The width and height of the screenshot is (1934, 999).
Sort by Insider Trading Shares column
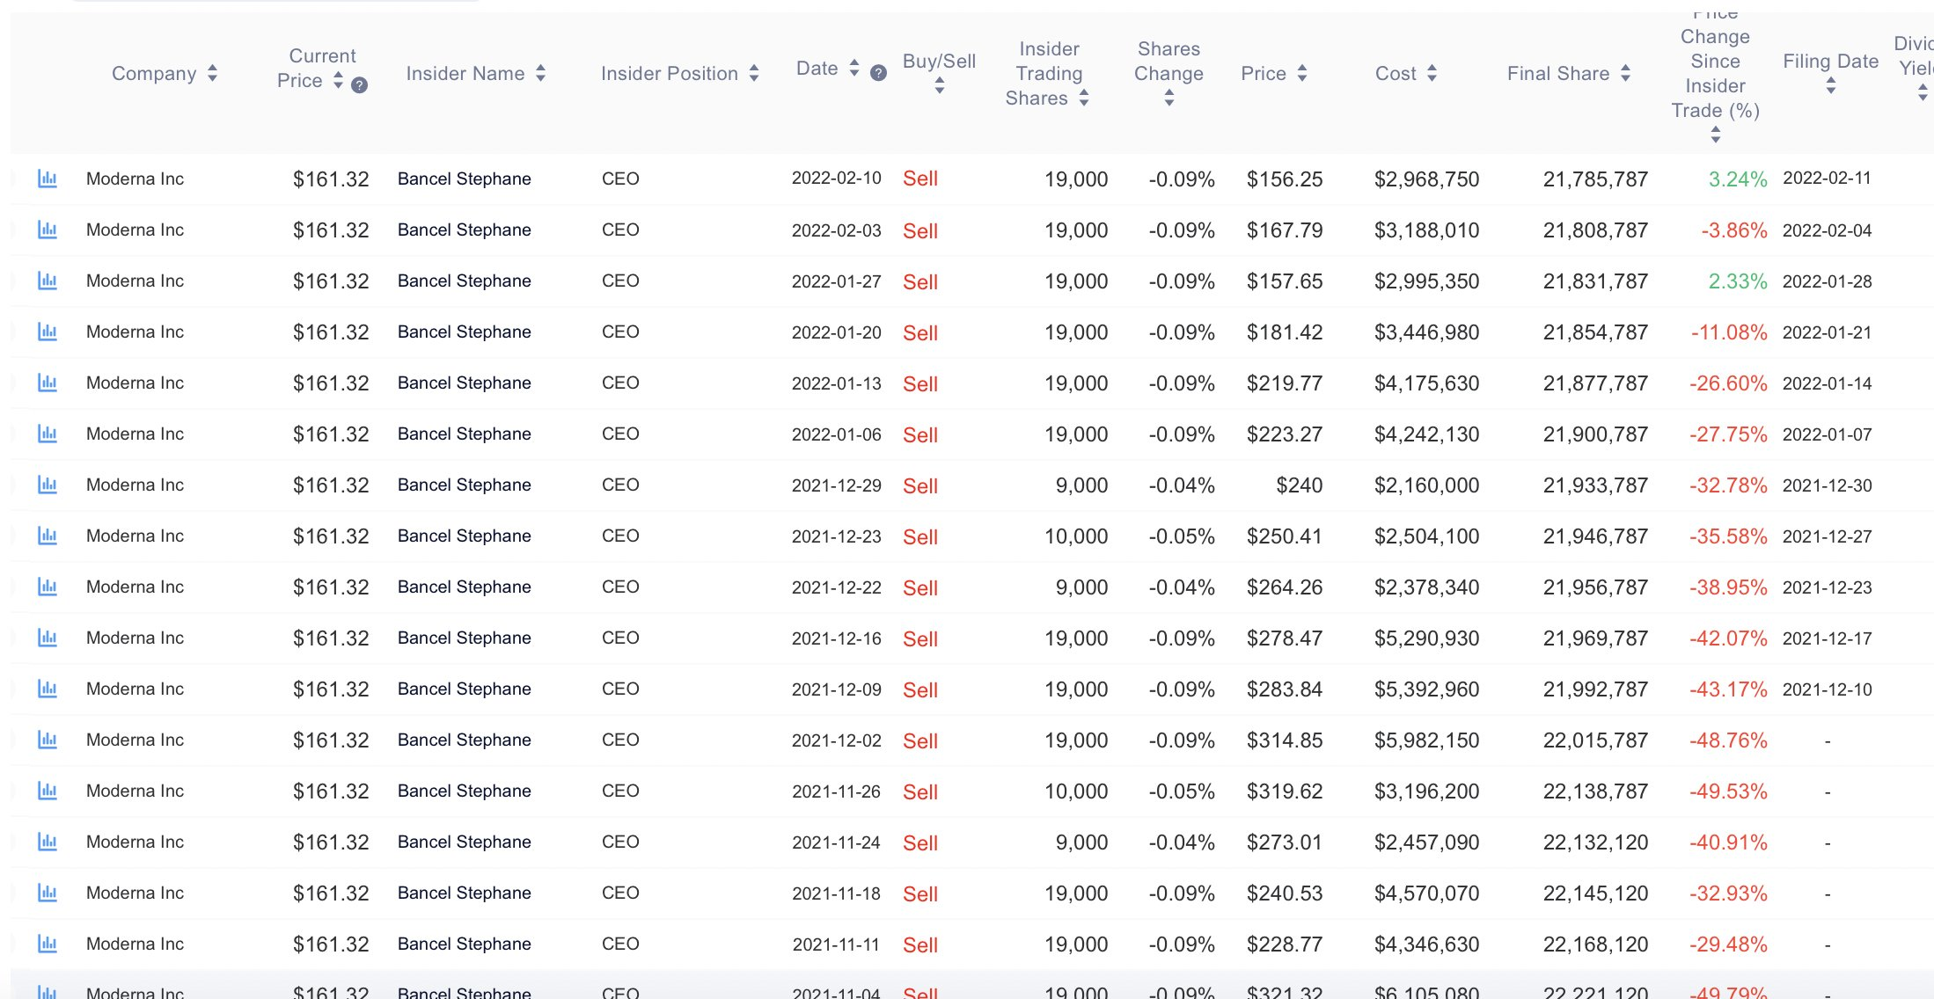pyautogui.click(x=1084, y=98)
